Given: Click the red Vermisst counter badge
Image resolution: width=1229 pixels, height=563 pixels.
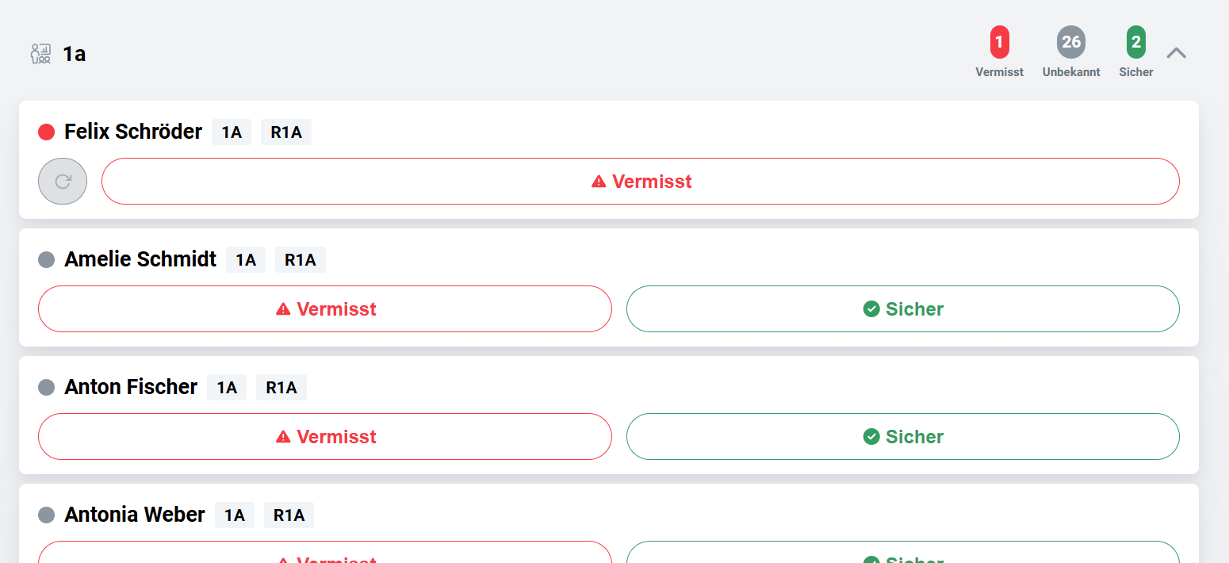Looking at the screenshot, I should pos(999,42).
